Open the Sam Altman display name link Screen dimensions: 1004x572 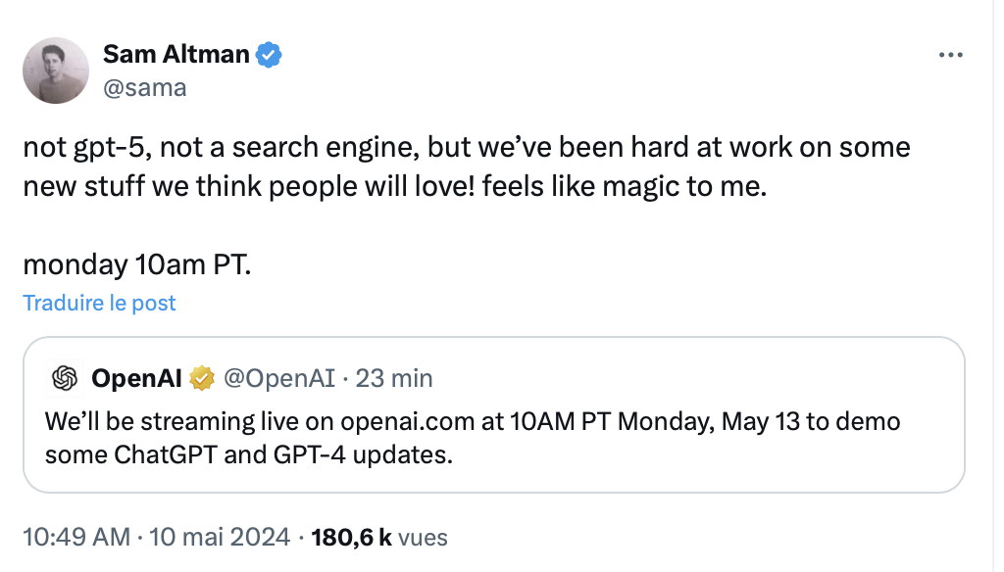(x=176, y=55)
